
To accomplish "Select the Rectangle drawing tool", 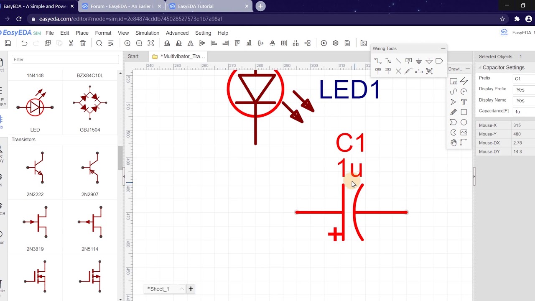I will (464, 112).
